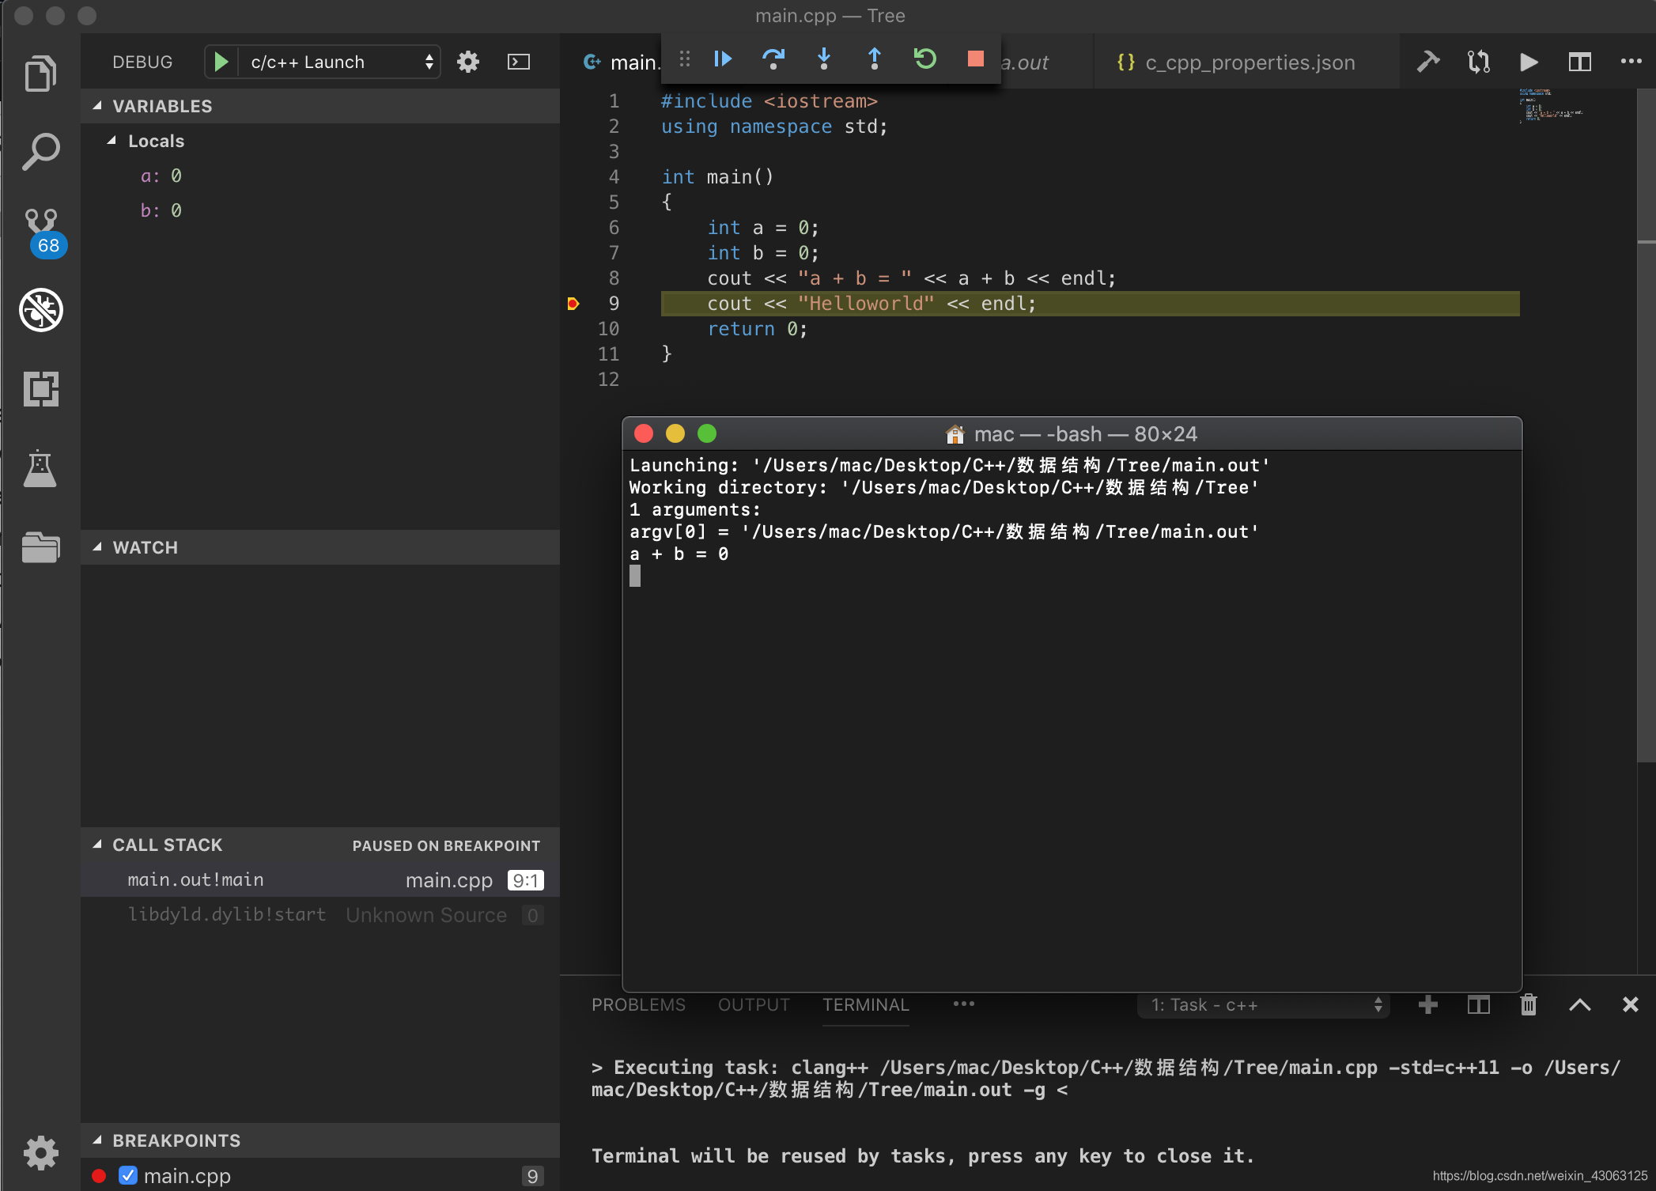Open the OUTPUT panel tab
1656x1191 pixels.
754,1004
